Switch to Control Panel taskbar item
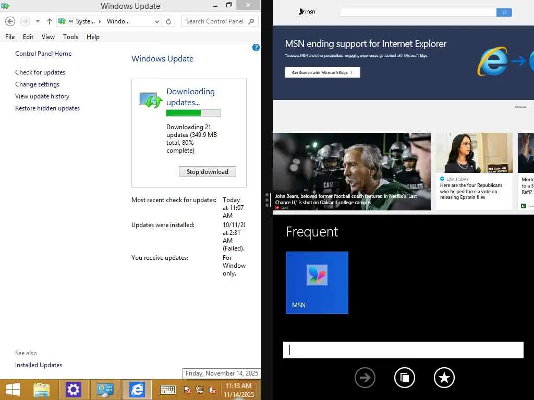The height and width of the screenshot is (400, 534). [x=105, y=390]
